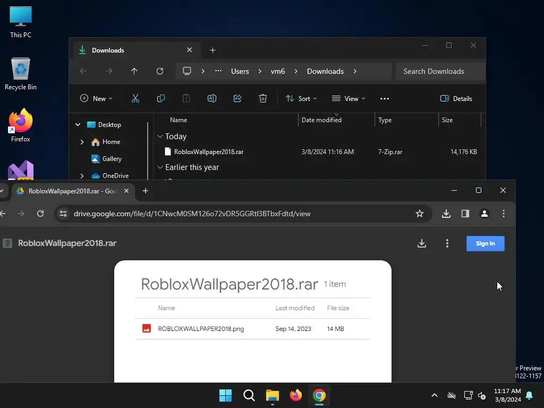Click Downloads in the breadcrumb

tap(325, 71)
